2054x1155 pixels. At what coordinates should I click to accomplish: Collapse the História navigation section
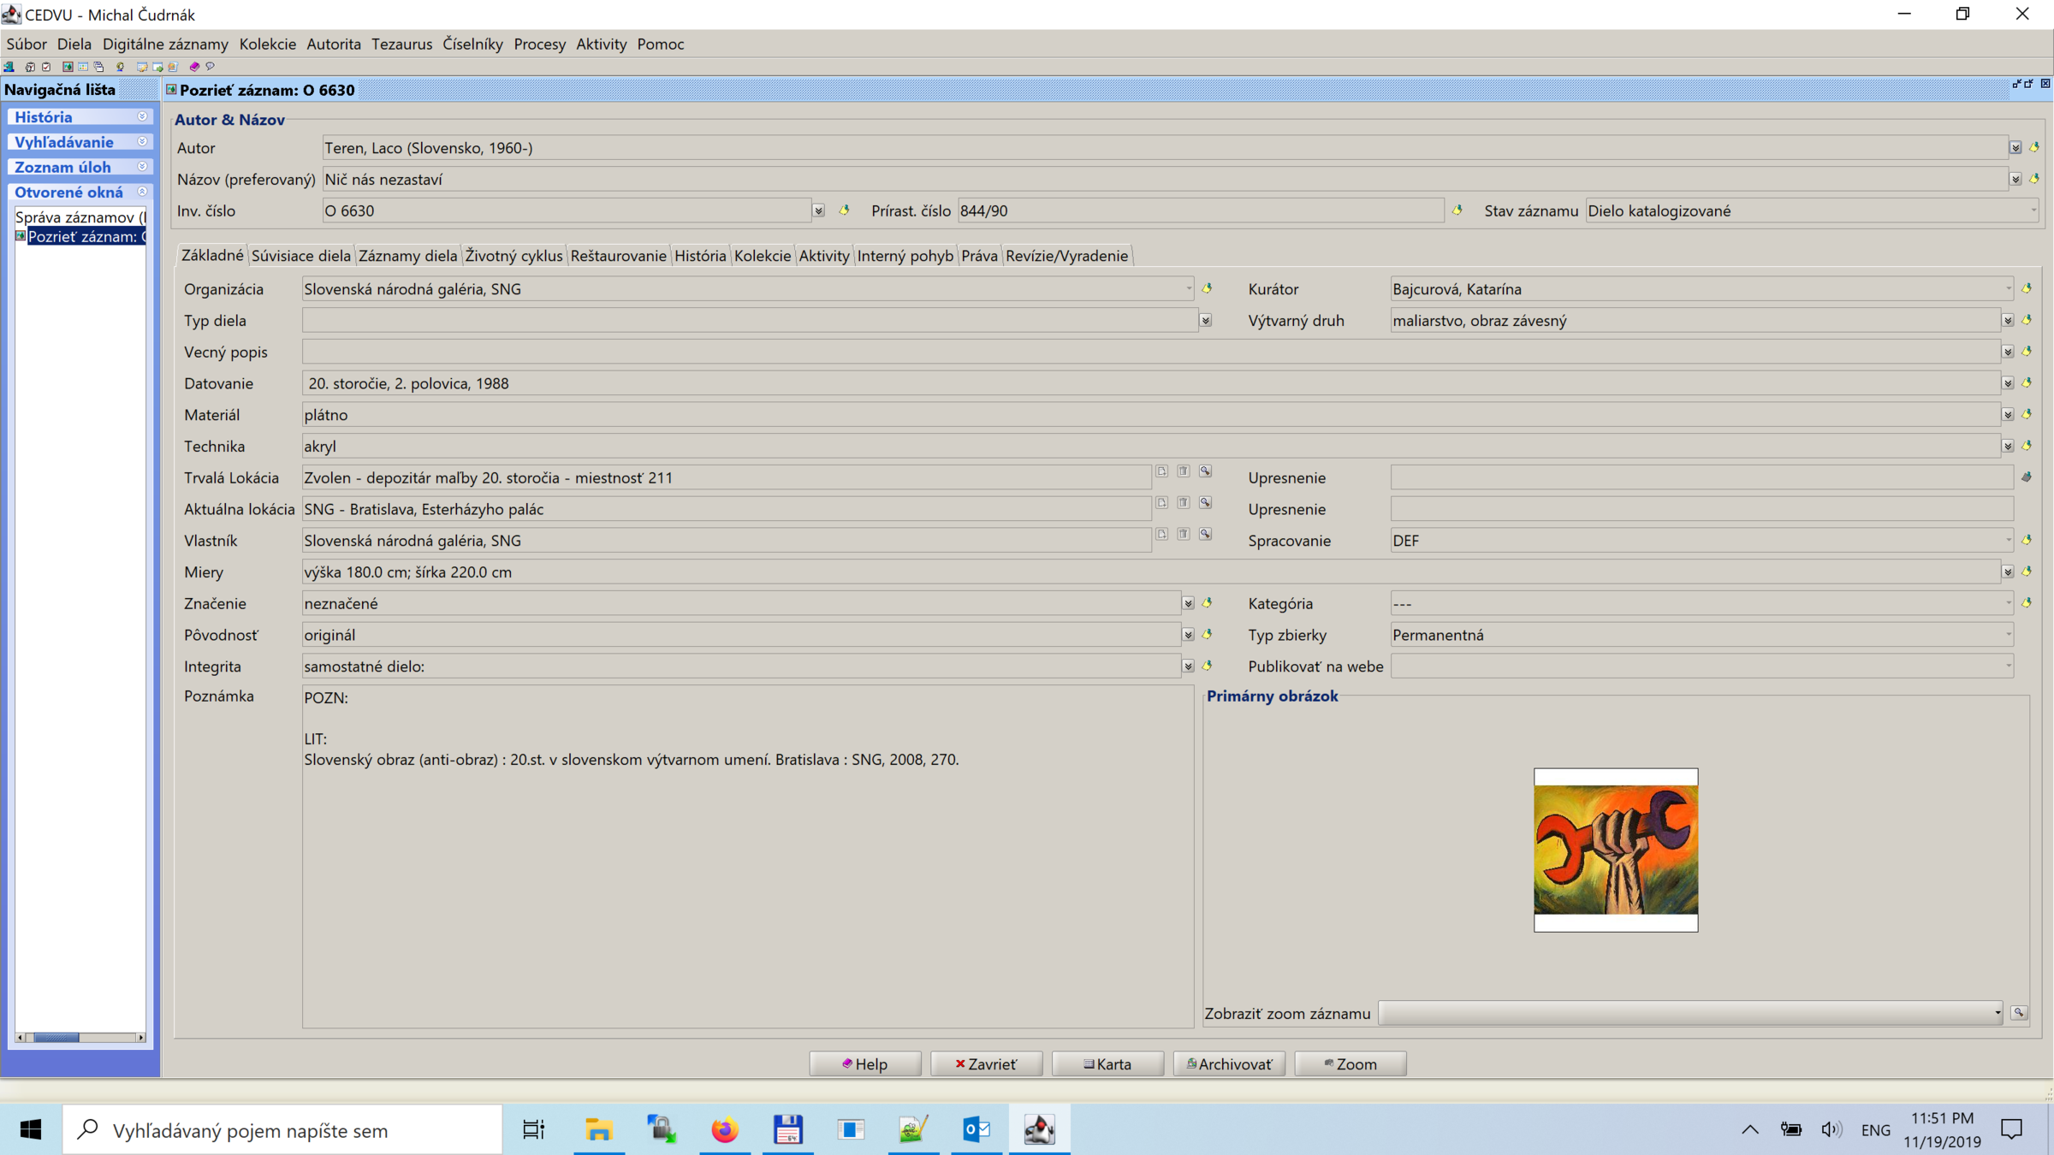coord(142,116)
